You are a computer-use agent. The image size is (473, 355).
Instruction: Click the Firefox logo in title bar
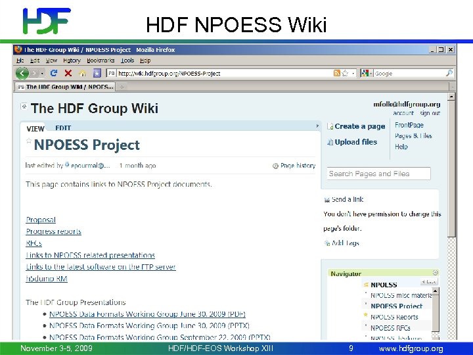(x=18, y=49)
